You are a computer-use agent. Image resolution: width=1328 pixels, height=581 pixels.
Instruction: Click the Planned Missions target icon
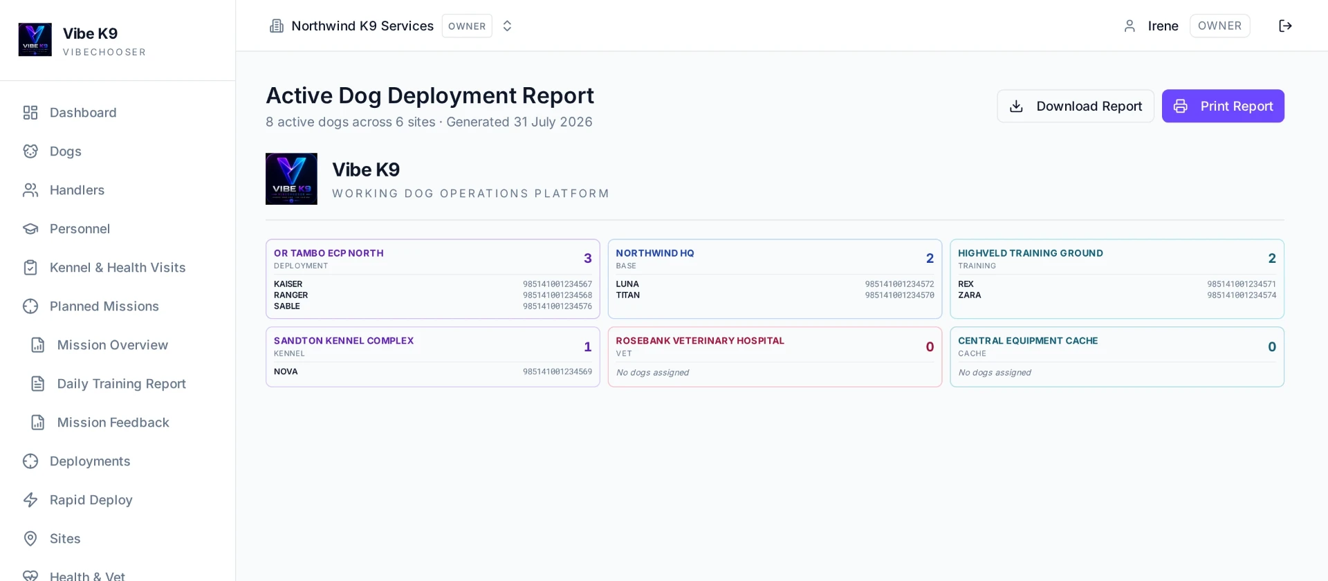(30, 306)
